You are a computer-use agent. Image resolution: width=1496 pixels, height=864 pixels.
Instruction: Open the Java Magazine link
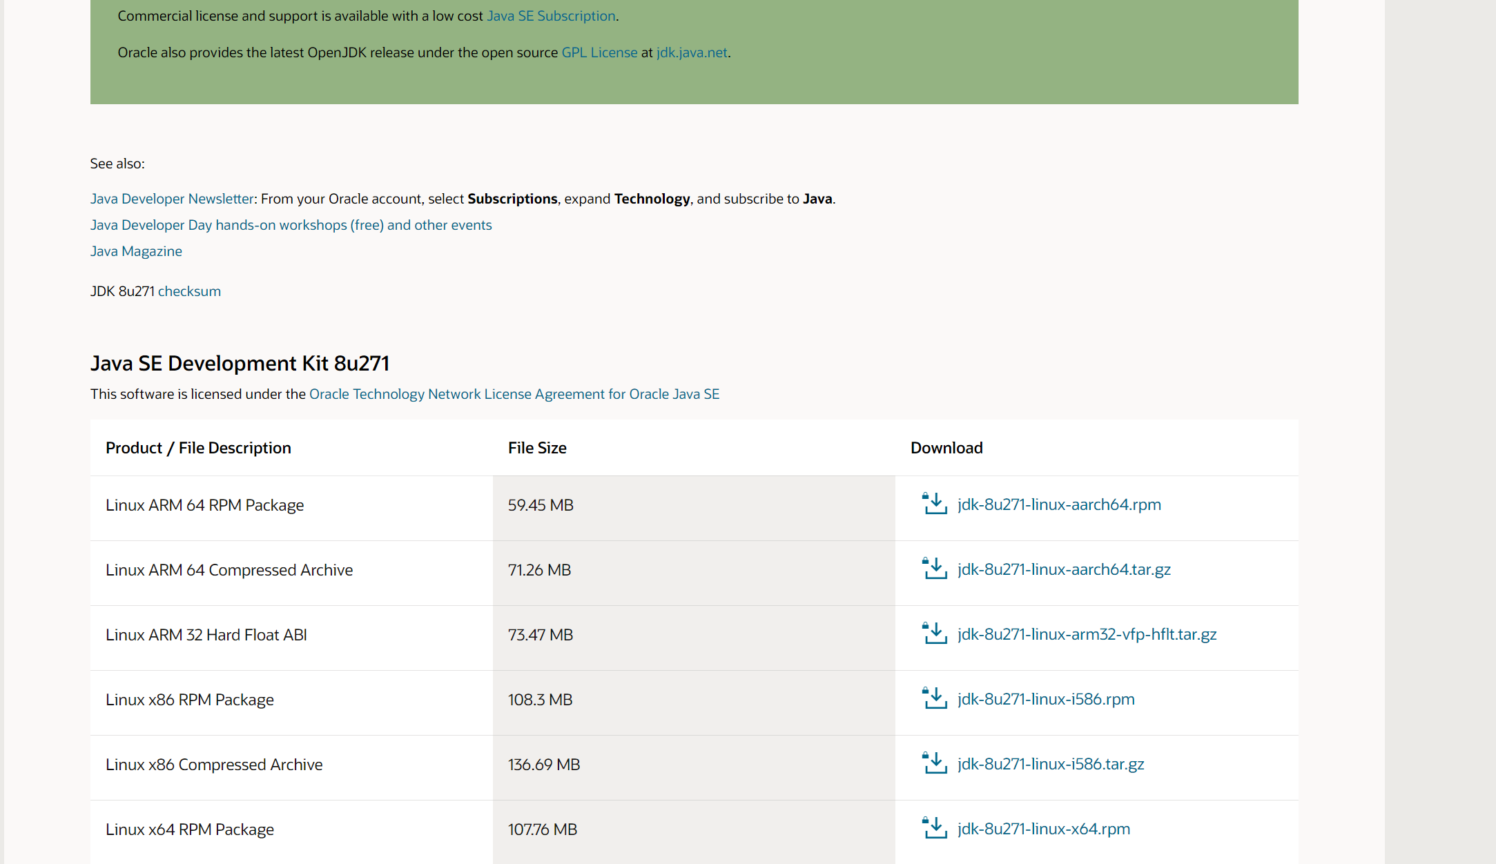tap(136, 251)
